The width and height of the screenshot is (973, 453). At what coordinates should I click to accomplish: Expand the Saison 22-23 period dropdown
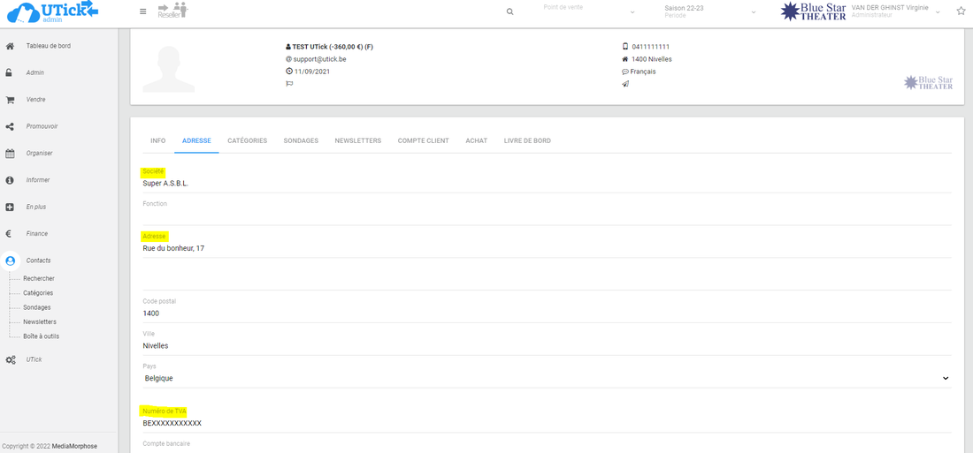pyautogui.click(x=709, y=11)
